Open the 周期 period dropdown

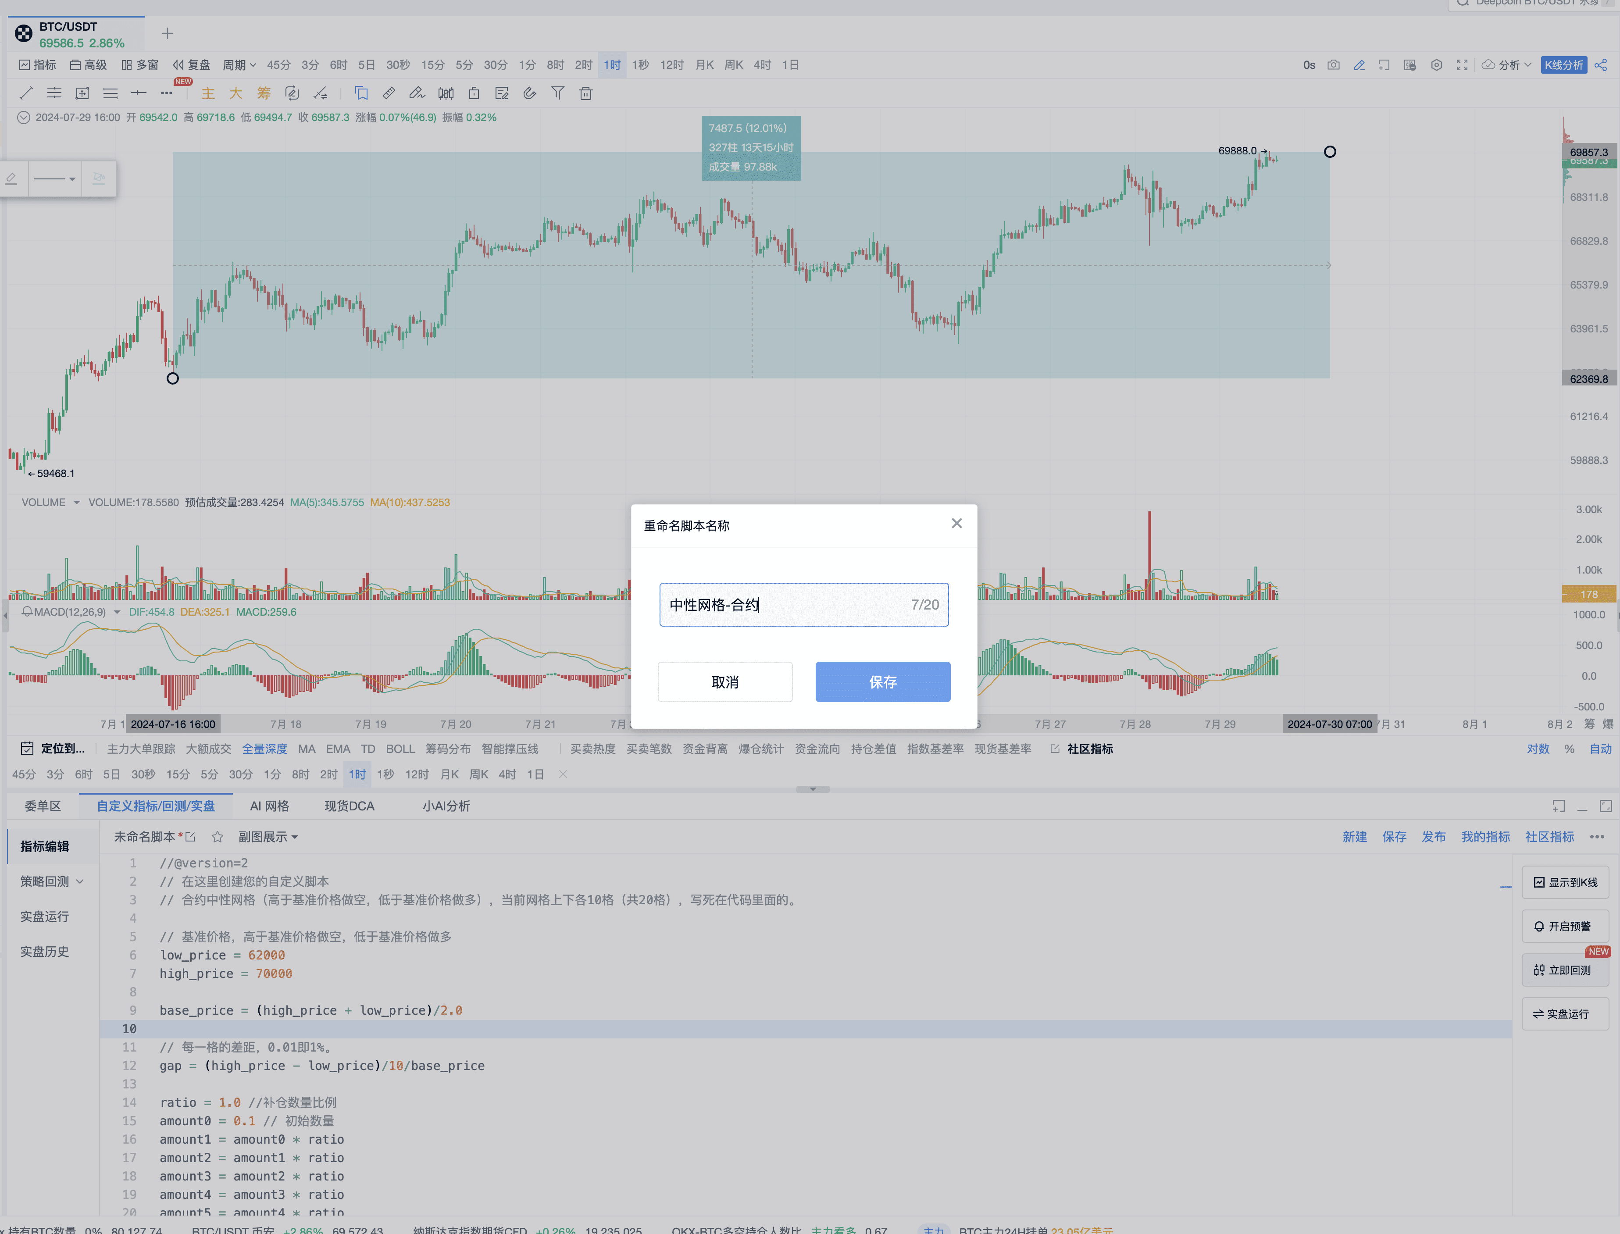point(239,64)
